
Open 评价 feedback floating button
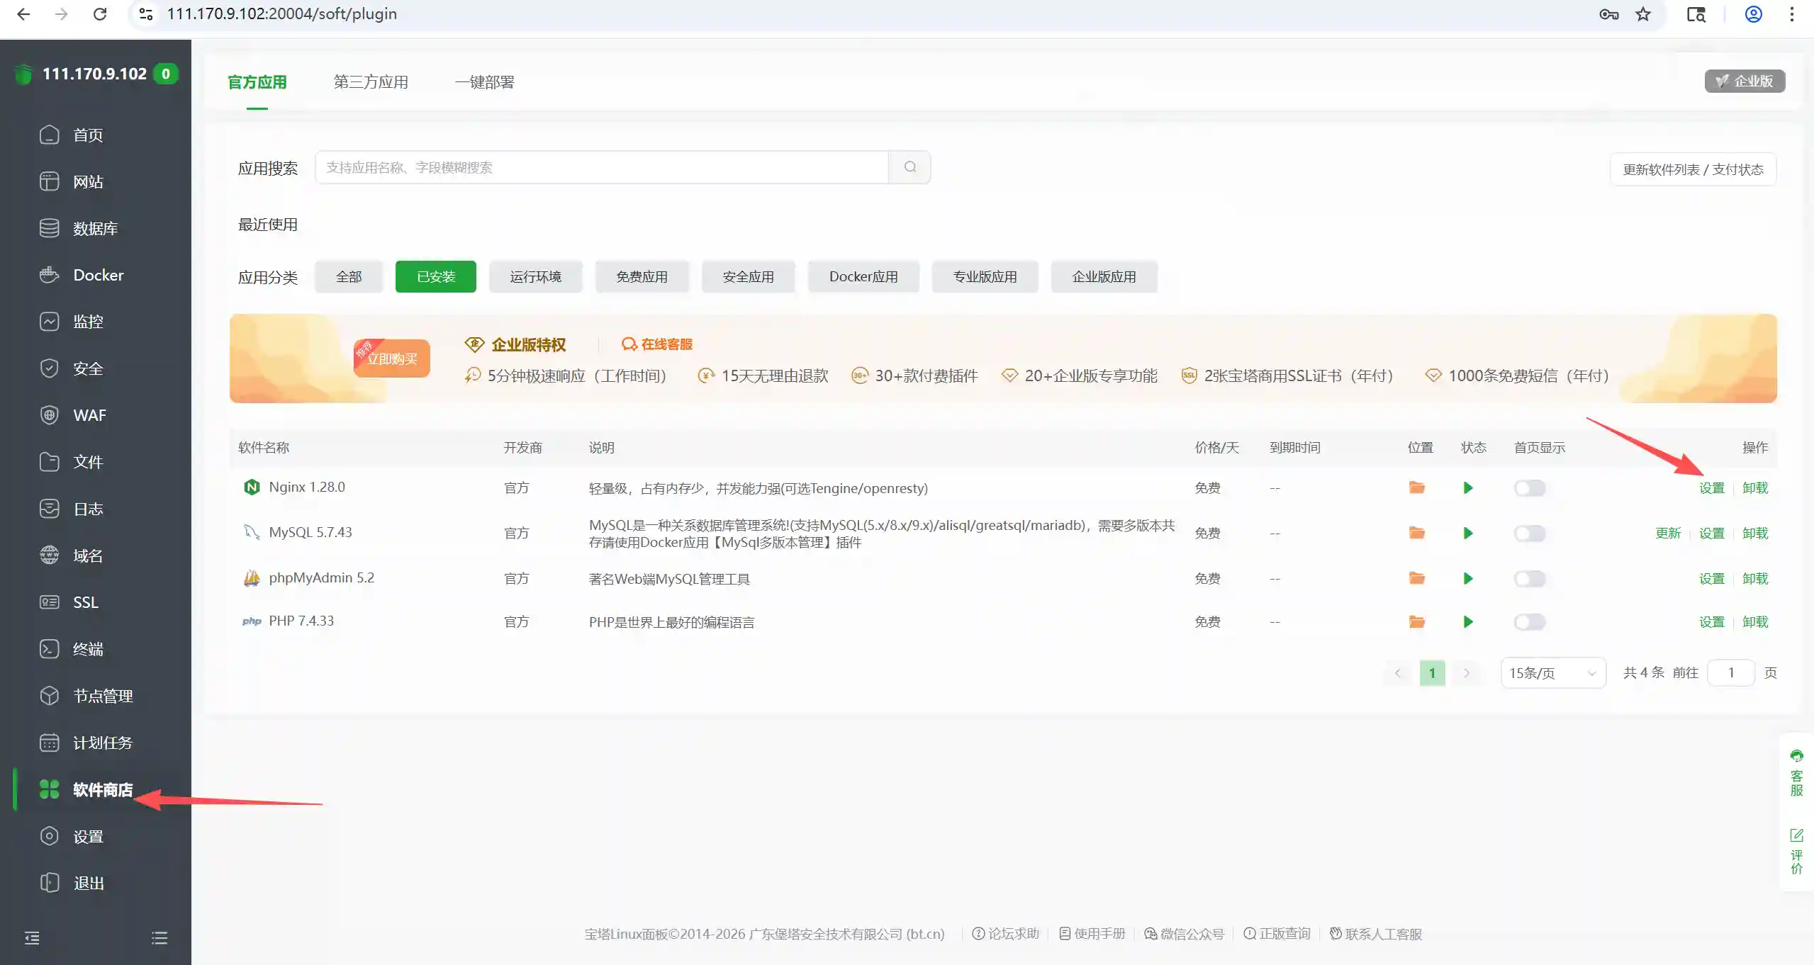pos(1796,852)
